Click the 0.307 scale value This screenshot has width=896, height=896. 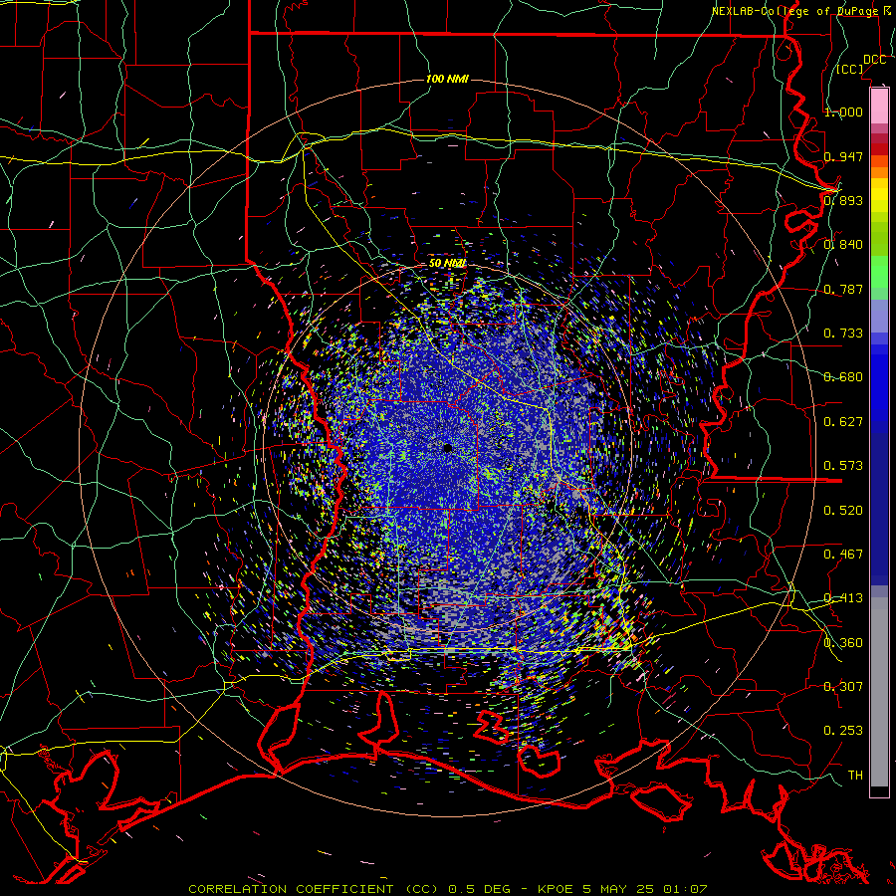tap(843, 687)
